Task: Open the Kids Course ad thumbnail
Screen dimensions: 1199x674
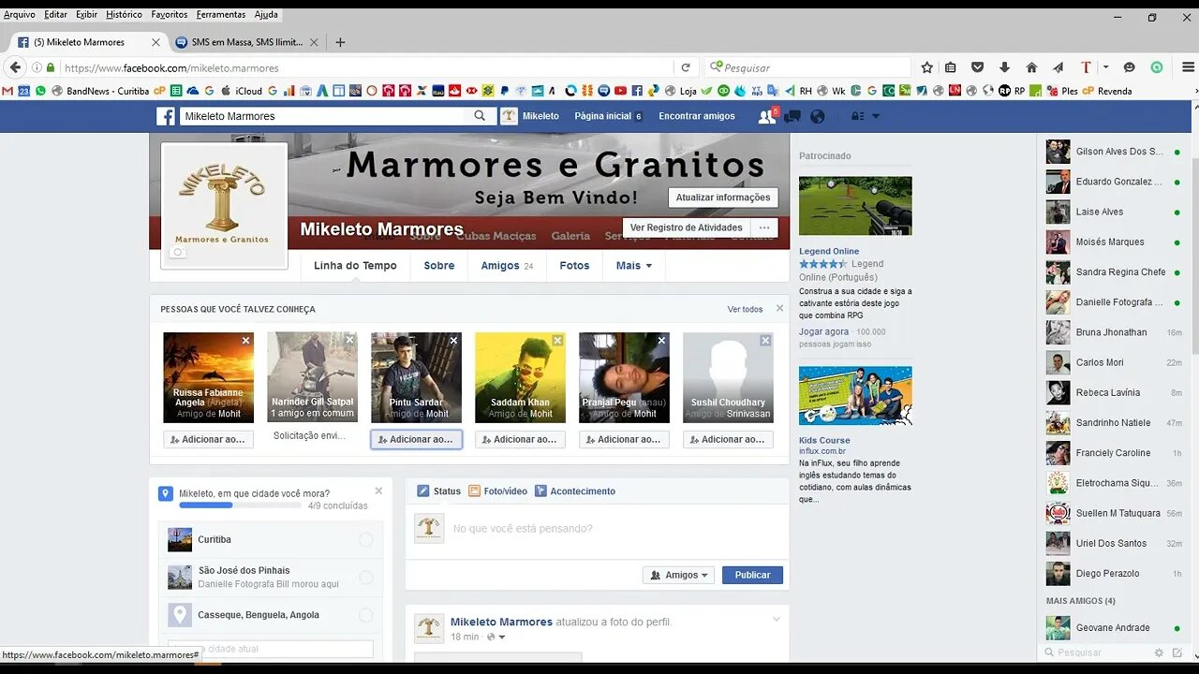Action: point(855,396)
